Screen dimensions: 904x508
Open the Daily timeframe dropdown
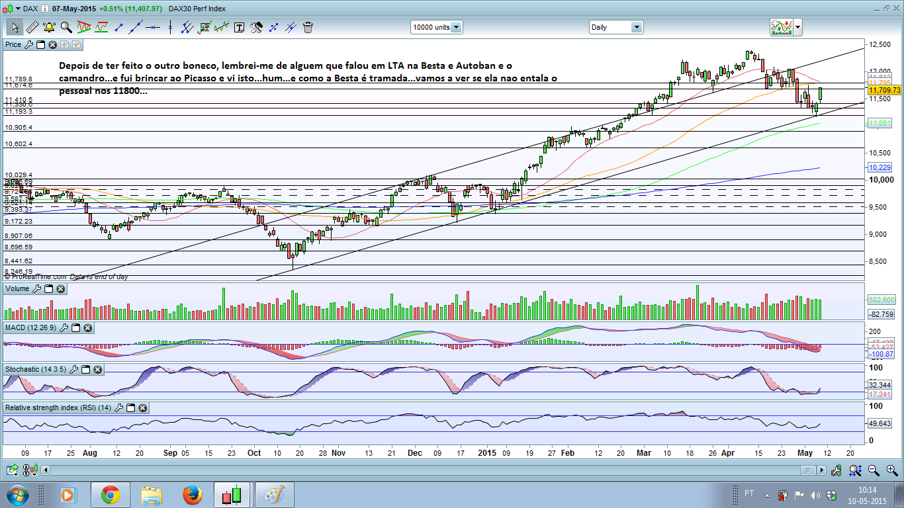click(x=636, y=27)
